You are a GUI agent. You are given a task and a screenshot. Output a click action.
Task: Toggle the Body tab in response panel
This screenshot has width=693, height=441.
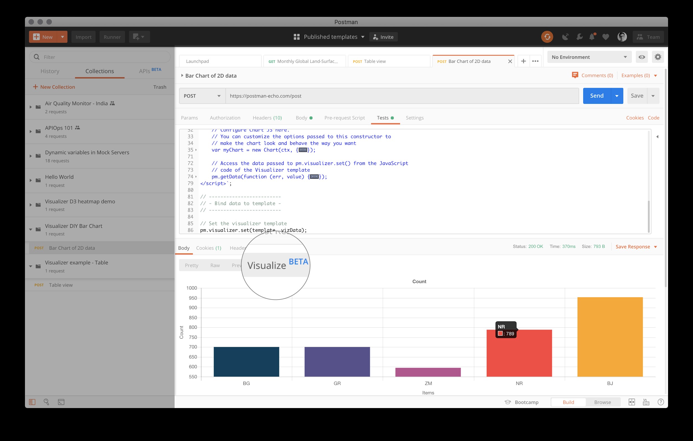pos(183,248)
